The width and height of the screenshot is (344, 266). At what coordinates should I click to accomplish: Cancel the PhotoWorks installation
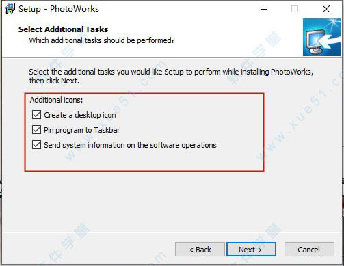[309, 250]
